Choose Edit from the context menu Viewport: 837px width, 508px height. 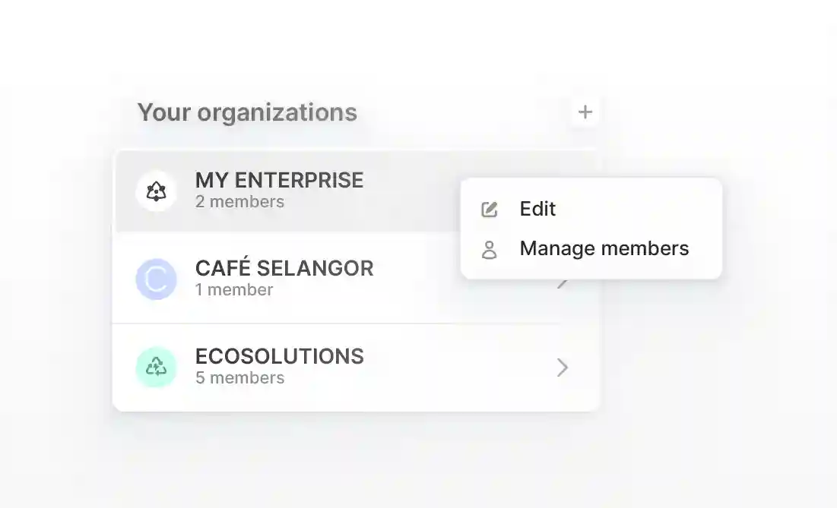537,209
